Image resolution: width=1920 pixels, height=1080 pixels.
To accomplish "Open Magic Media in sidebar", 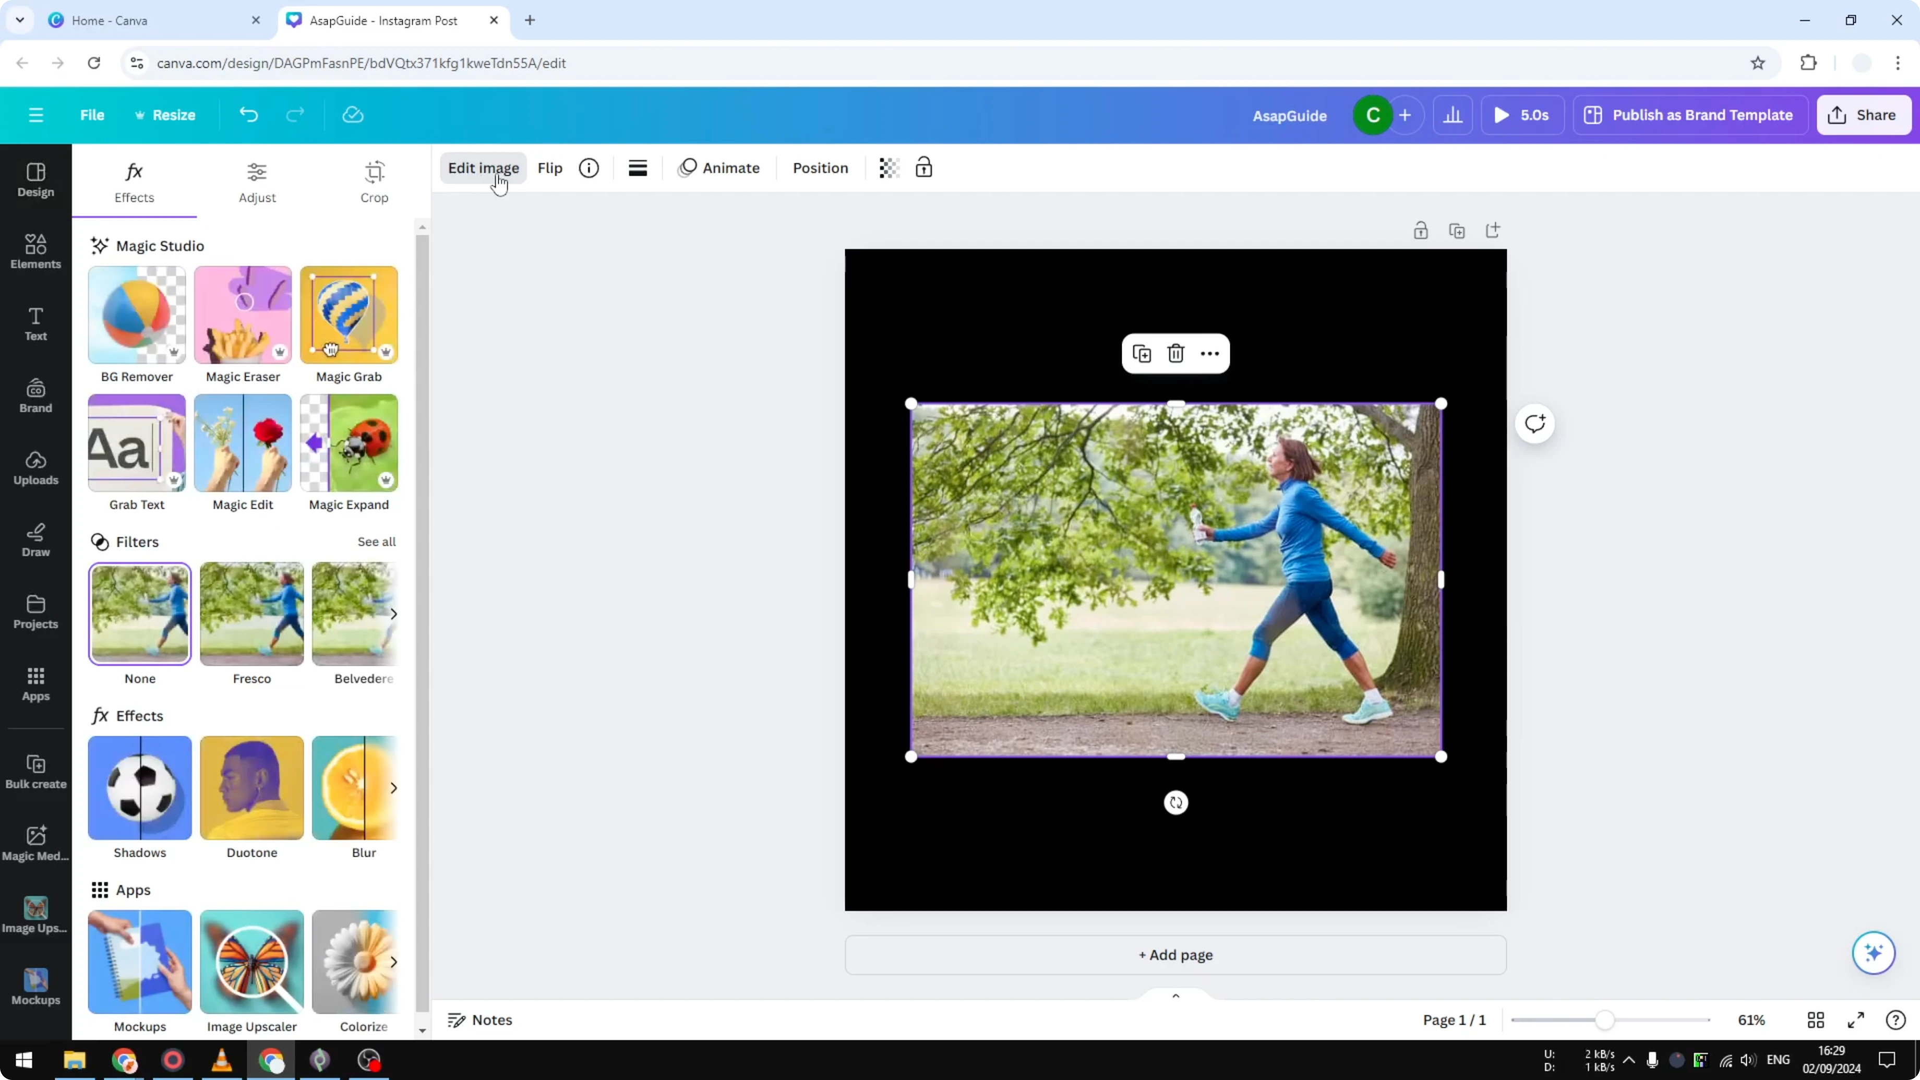I will pyautogui.click(x=36, y=844).
